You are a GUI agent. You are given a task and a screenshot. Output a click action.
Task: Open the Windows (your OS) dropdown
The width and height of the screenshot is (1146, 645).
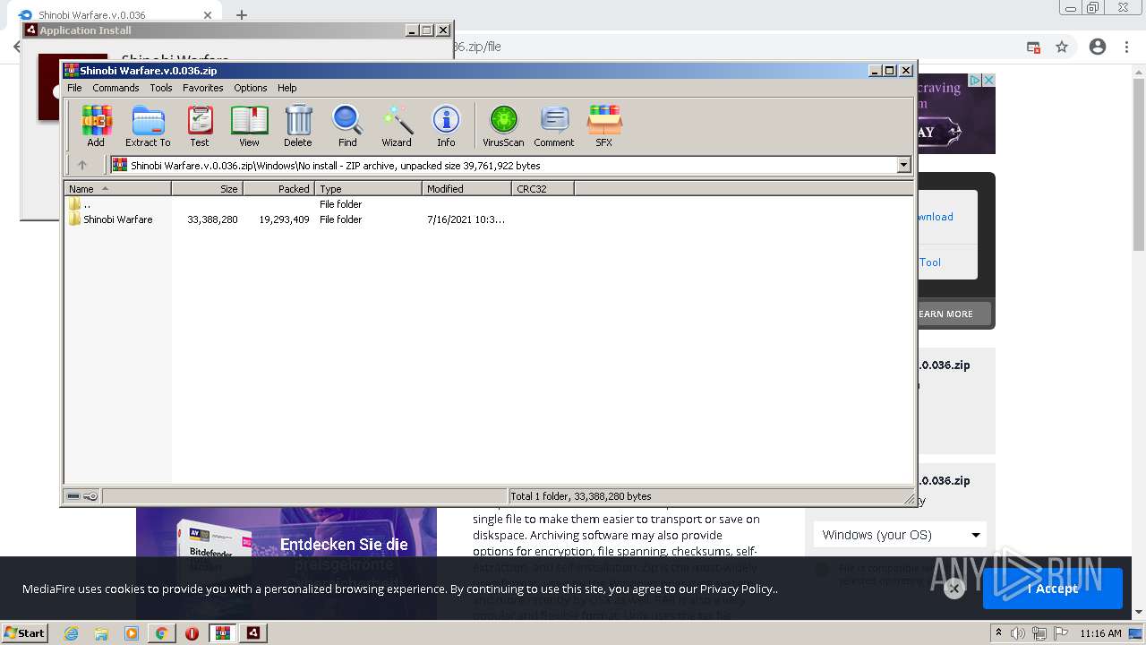pyautogui.click(x=900, y=535)
